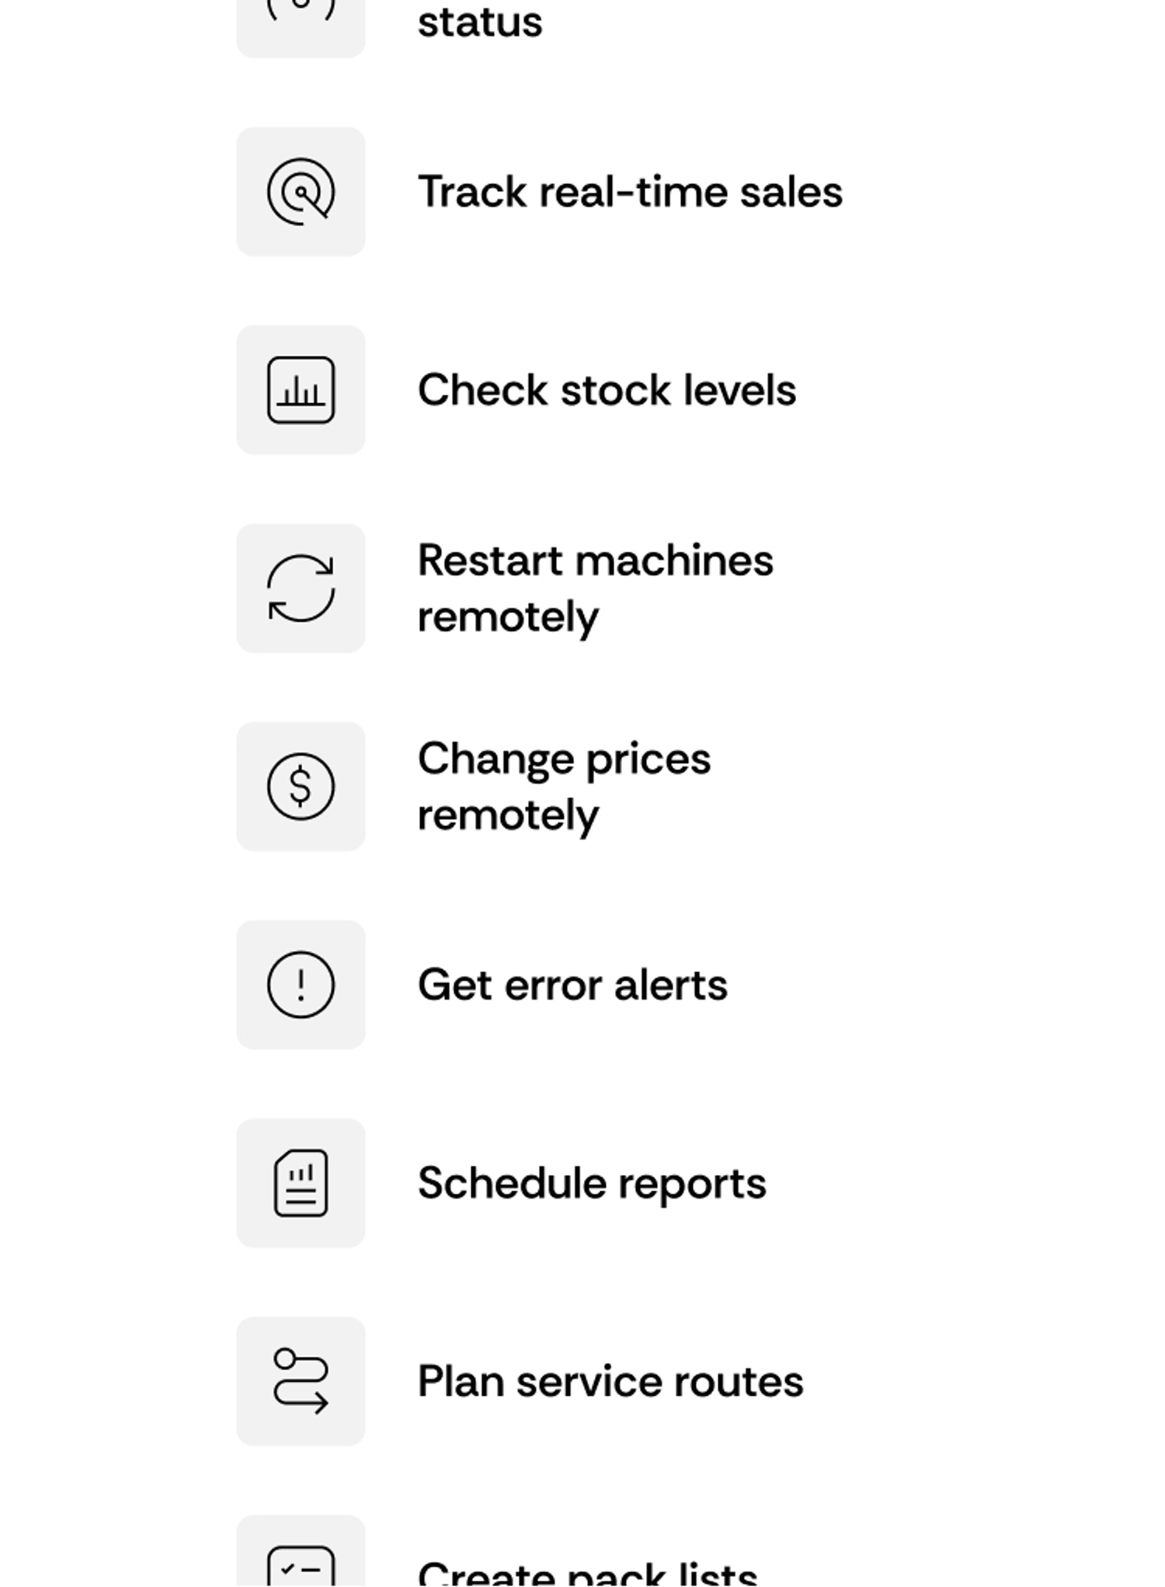Click the 'status' text at the top
Screen dimensions: 1165x1587
tap(480, 22)
